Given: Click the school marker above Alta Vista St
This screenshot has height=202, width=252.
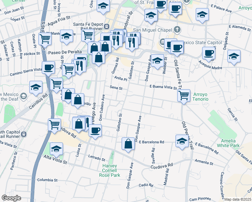Looking at the screenshot, I should point(56,150).
